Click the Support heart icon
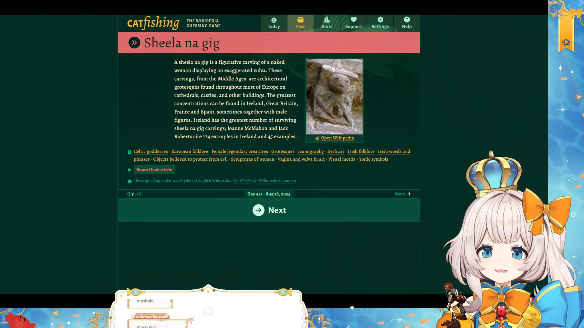Image resolution: width=584 pixels, height=328 pixels. [353, 20]
